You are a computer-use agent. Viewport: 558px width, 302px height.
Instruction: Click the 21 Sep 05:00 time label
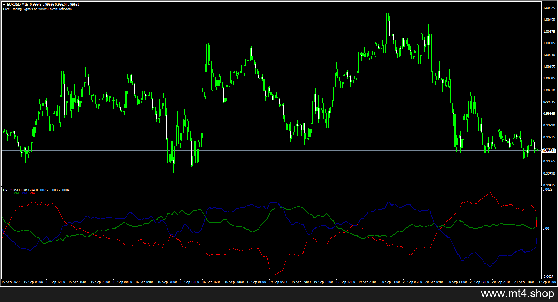pyautogui.click(x=546, y=282)
